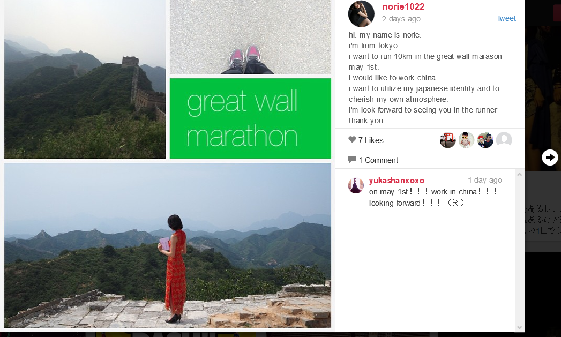Screen dimensions: 561x337
Task: Open the Great Wall landscape photo
Action: click(85, 79)
